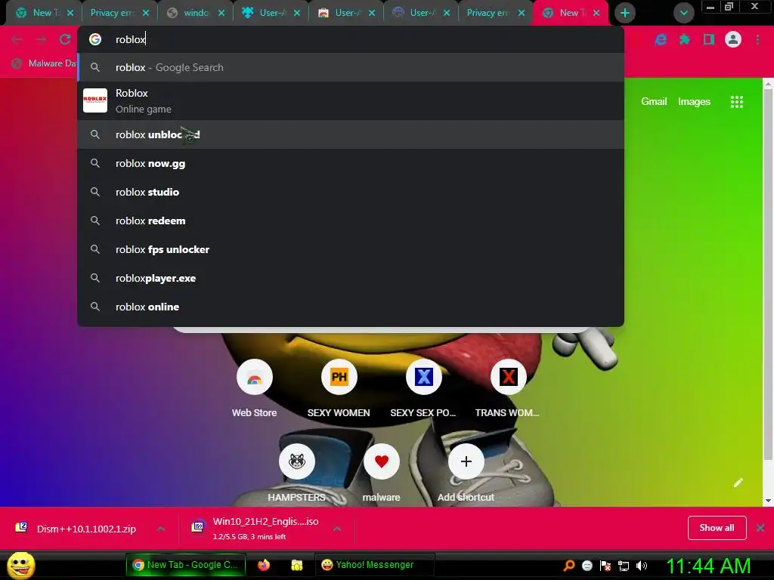774x580 pixels.
Task: Open the Malware Da bookmark
Action: click(45, 63)
